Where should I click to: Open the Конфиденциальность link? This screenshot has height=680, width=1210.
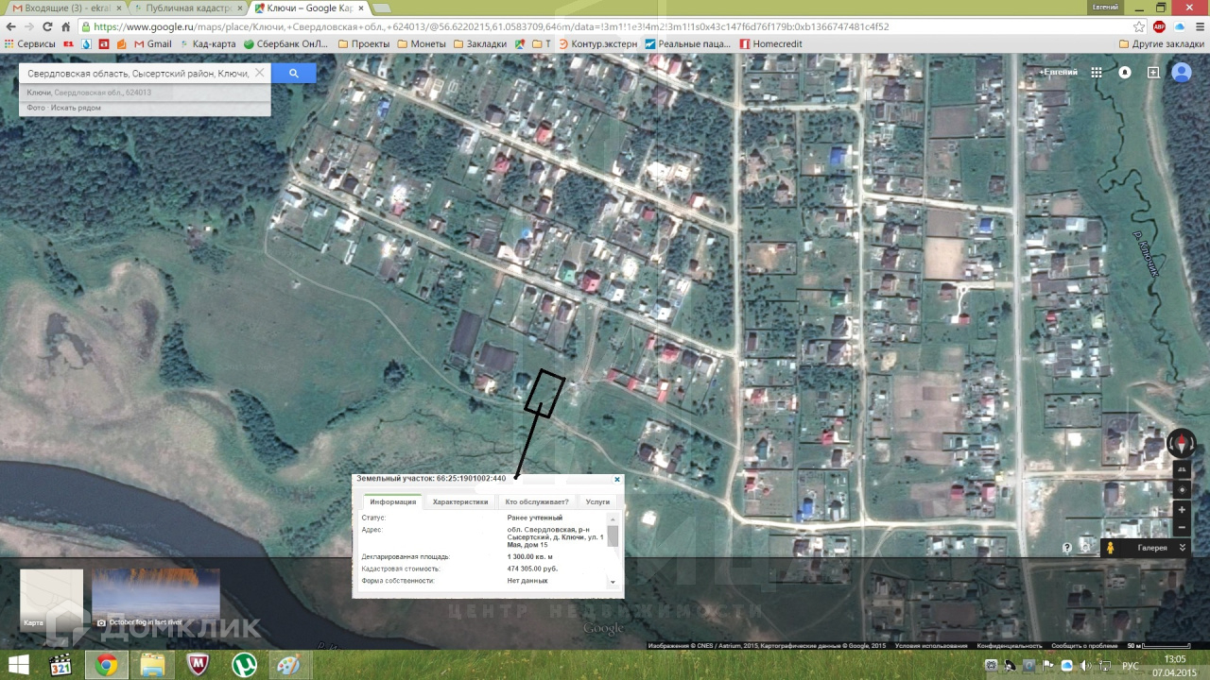click(x=1010, y=646)
